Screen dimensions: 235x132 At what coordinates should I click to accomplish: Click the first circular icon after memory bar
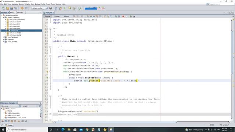tap(99, 8)
